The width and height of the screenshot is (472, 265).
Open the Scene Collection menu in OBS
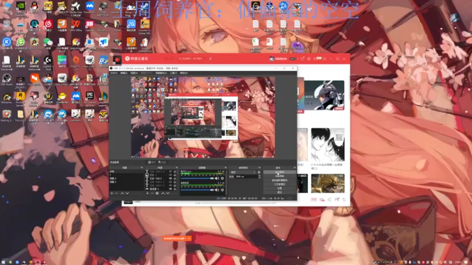(161, 73)
